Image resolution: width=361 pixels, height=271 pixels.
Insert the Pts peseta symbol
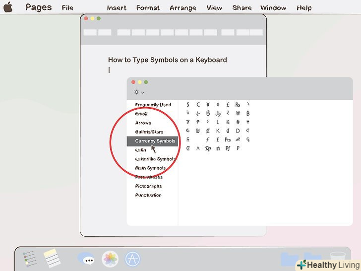click(x=228, y=139)
